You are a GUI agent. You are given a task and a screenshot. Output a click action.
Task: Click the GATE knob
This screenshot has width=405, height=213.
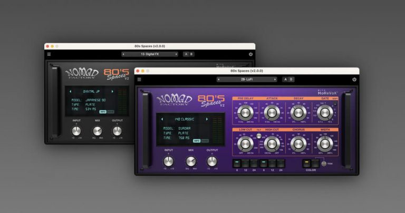point(325,113)
